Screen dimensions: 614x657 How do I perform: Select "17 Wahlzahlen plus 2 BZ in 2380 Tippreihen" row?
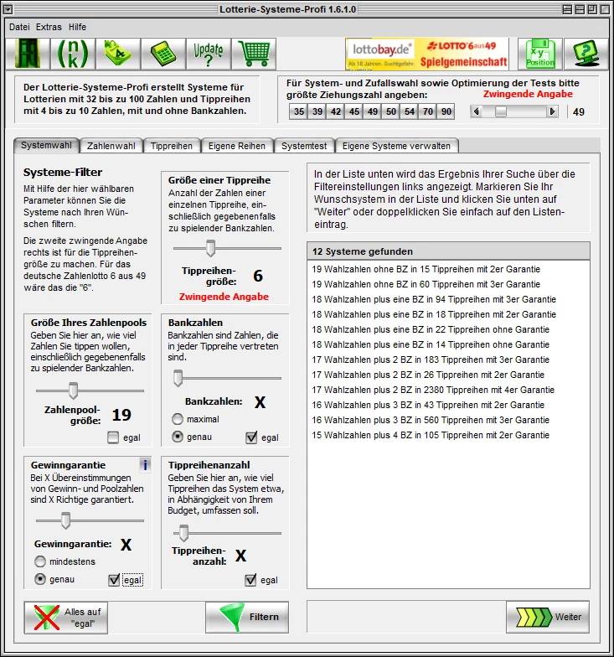pos(448,390)
